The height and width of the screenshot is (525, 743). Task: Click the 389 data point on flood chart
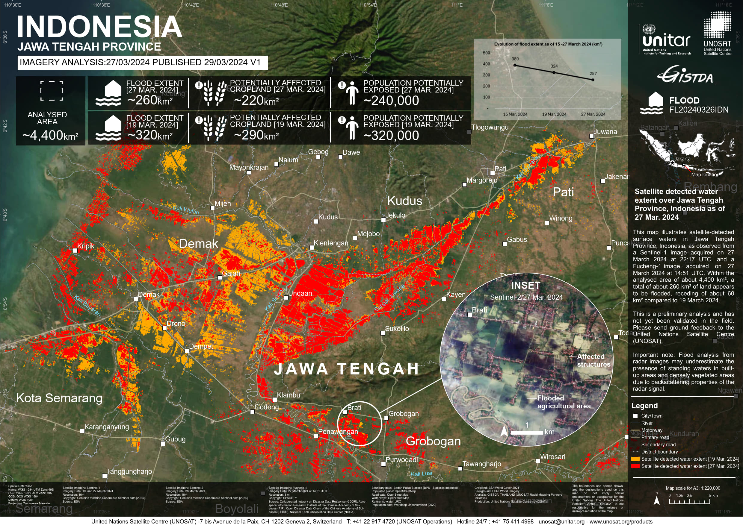tap(514, 65)
